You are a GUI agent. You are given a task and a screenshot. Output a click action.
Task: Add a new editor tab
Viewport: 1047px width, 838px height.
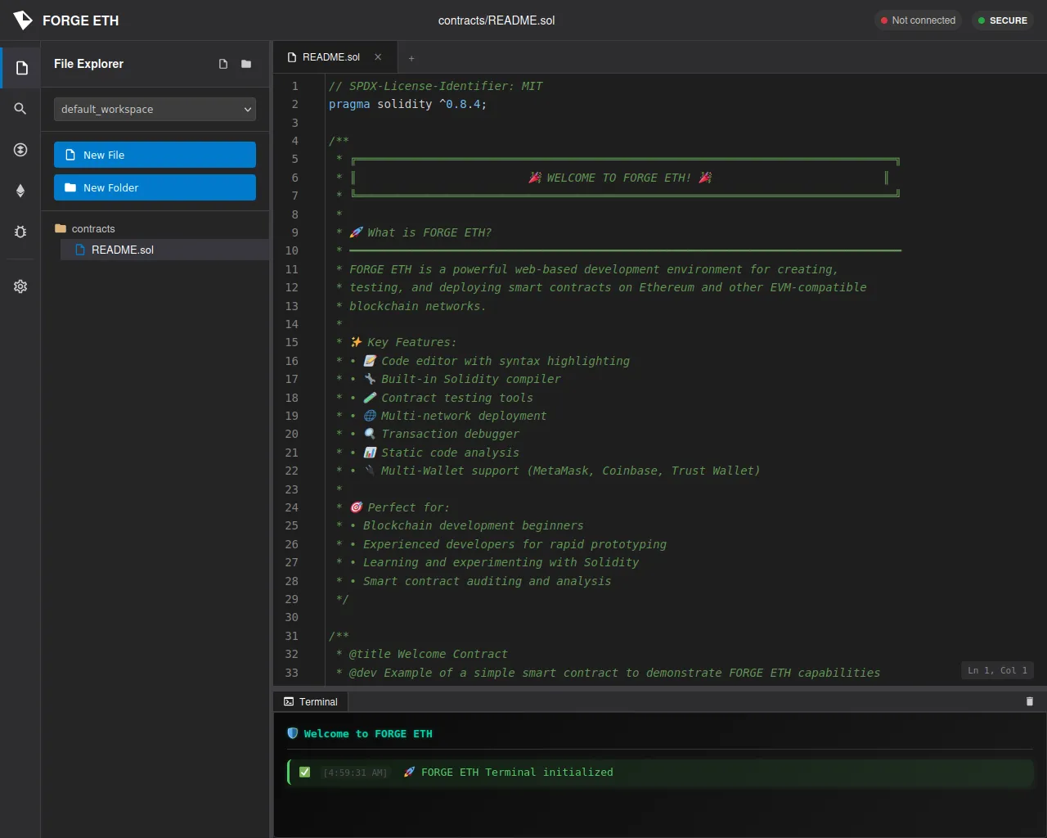[x=411, y=58]
